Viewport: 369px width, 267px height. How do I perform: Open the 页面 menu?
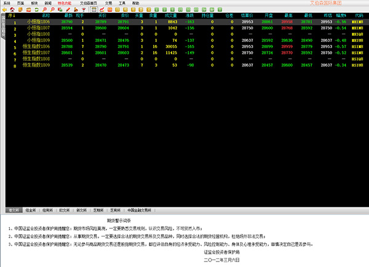20,3
